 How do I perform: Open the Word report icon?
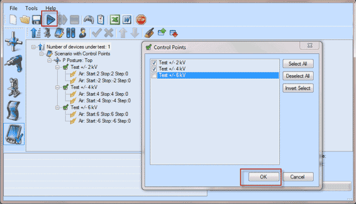click(x=127, y=19)
